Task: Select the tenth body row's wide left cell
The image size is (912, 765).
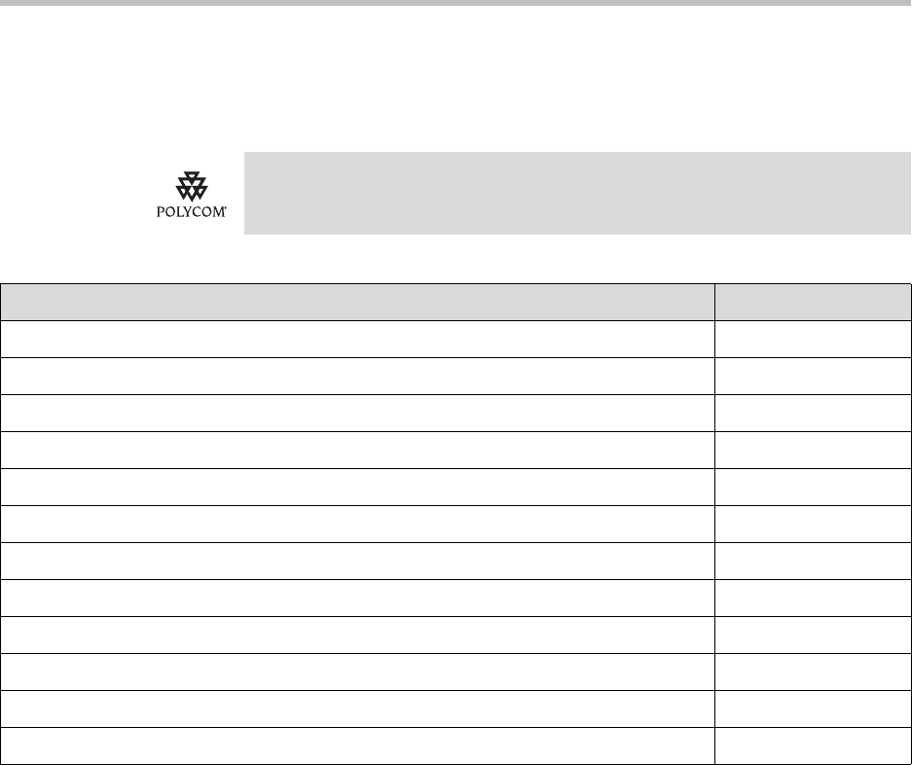Action: 357,672
